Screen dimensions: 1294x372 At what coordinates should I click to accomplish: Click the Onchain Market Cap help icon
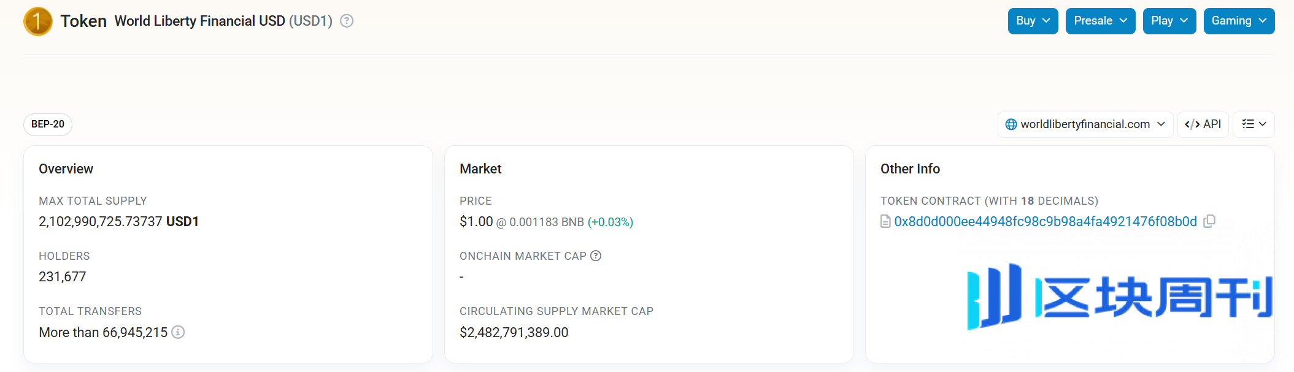click(596, 256)
